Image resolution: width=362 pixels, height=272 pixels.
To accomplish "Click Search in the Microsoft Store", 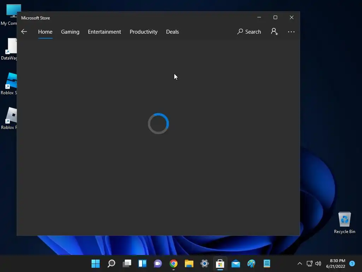I will pos(249,32).
